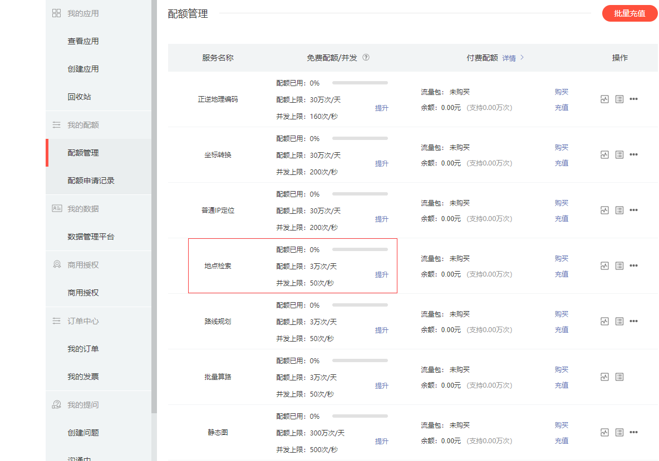
Task: Click the help question mark beside 免费配额/并发
Action: [366, 57]
